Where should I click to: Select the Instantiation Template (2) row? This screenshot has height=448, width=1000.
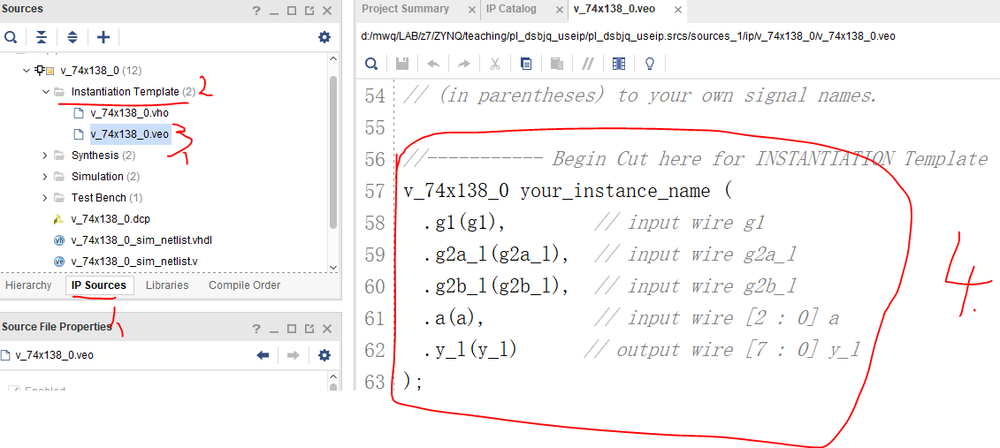coord(134,92)
